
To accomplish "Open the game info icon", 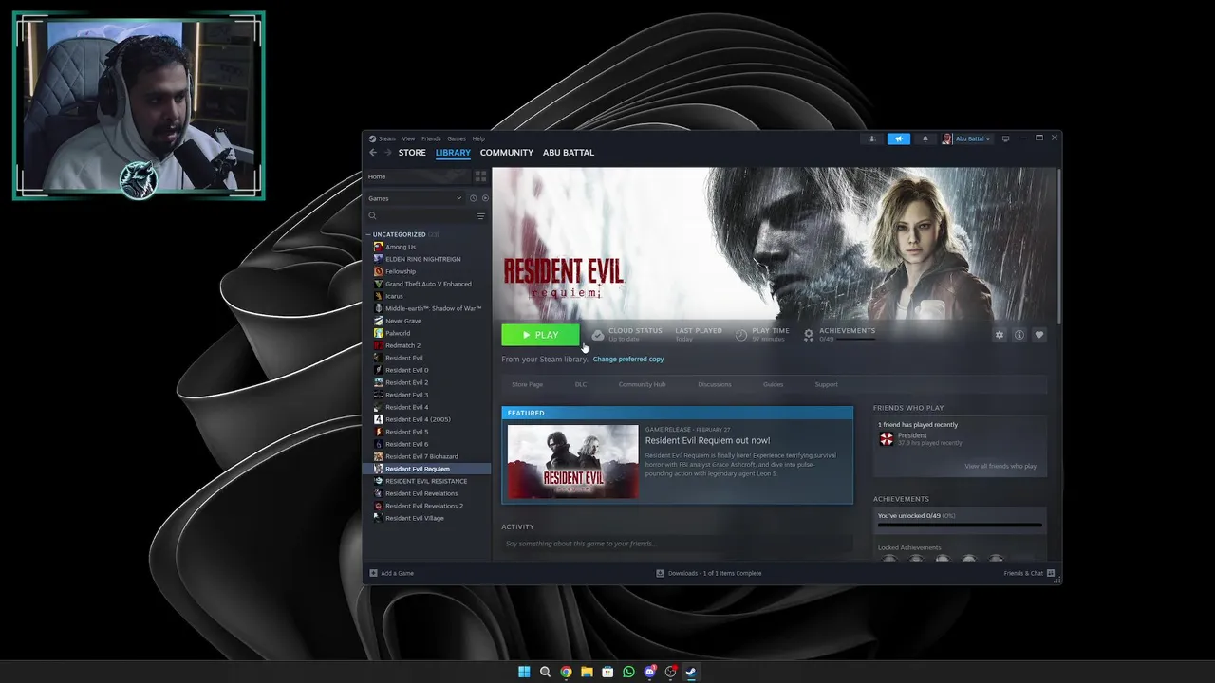I will (1019, 335).
